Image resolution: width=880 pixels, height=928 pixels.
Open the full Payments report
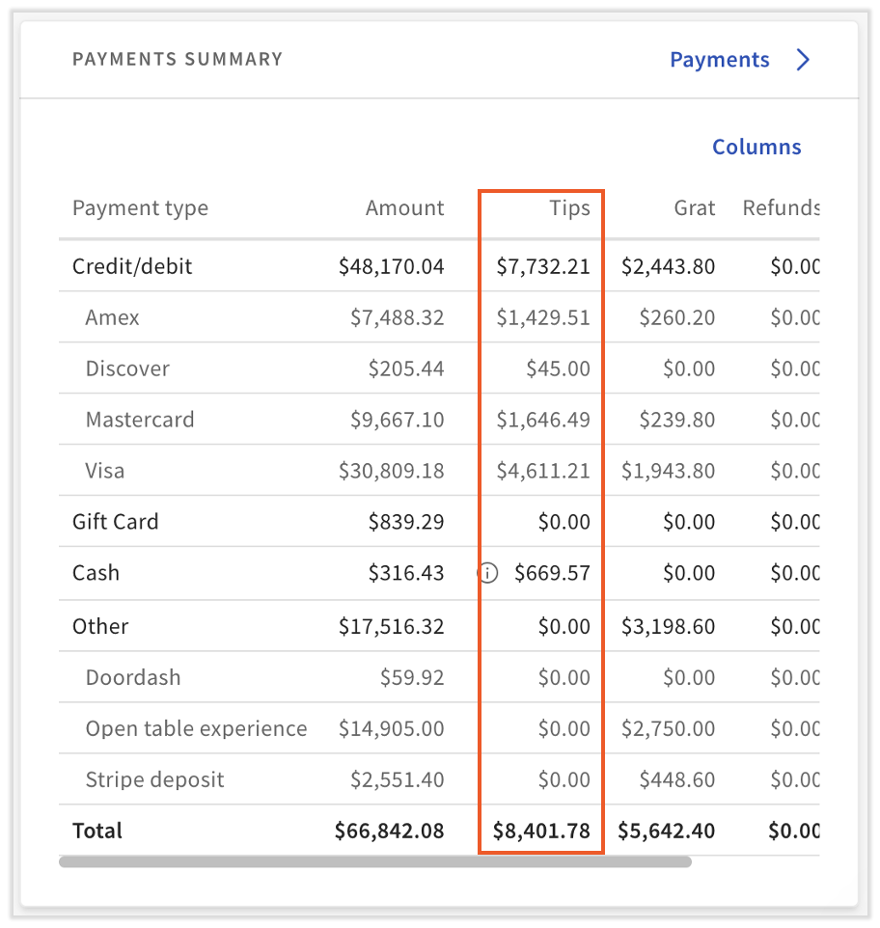(720, 59)
